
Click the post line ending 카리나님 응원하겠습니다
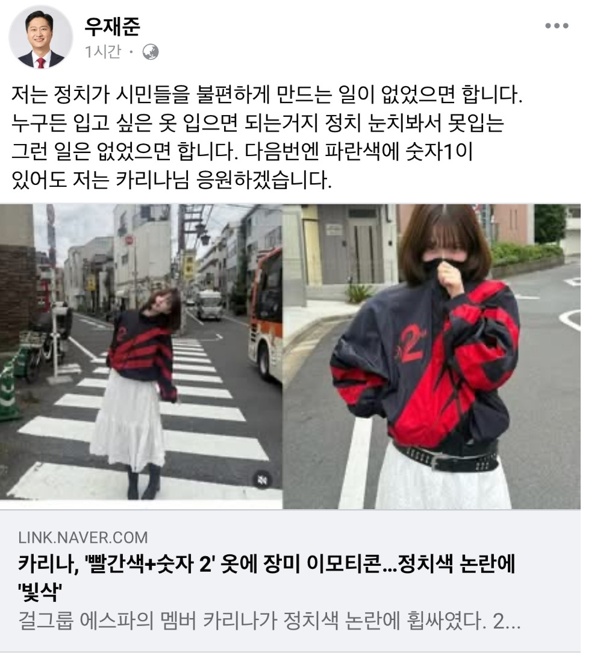coord(172,180)
